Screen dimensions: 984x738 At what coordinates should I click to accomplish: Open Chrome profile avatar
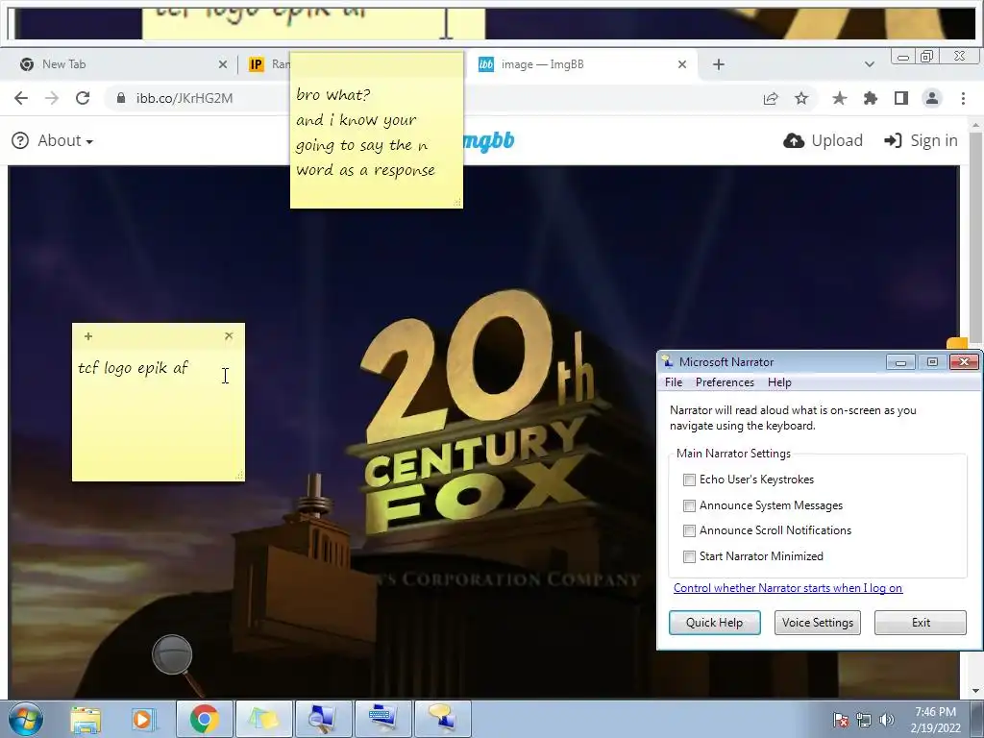[932, 98]
